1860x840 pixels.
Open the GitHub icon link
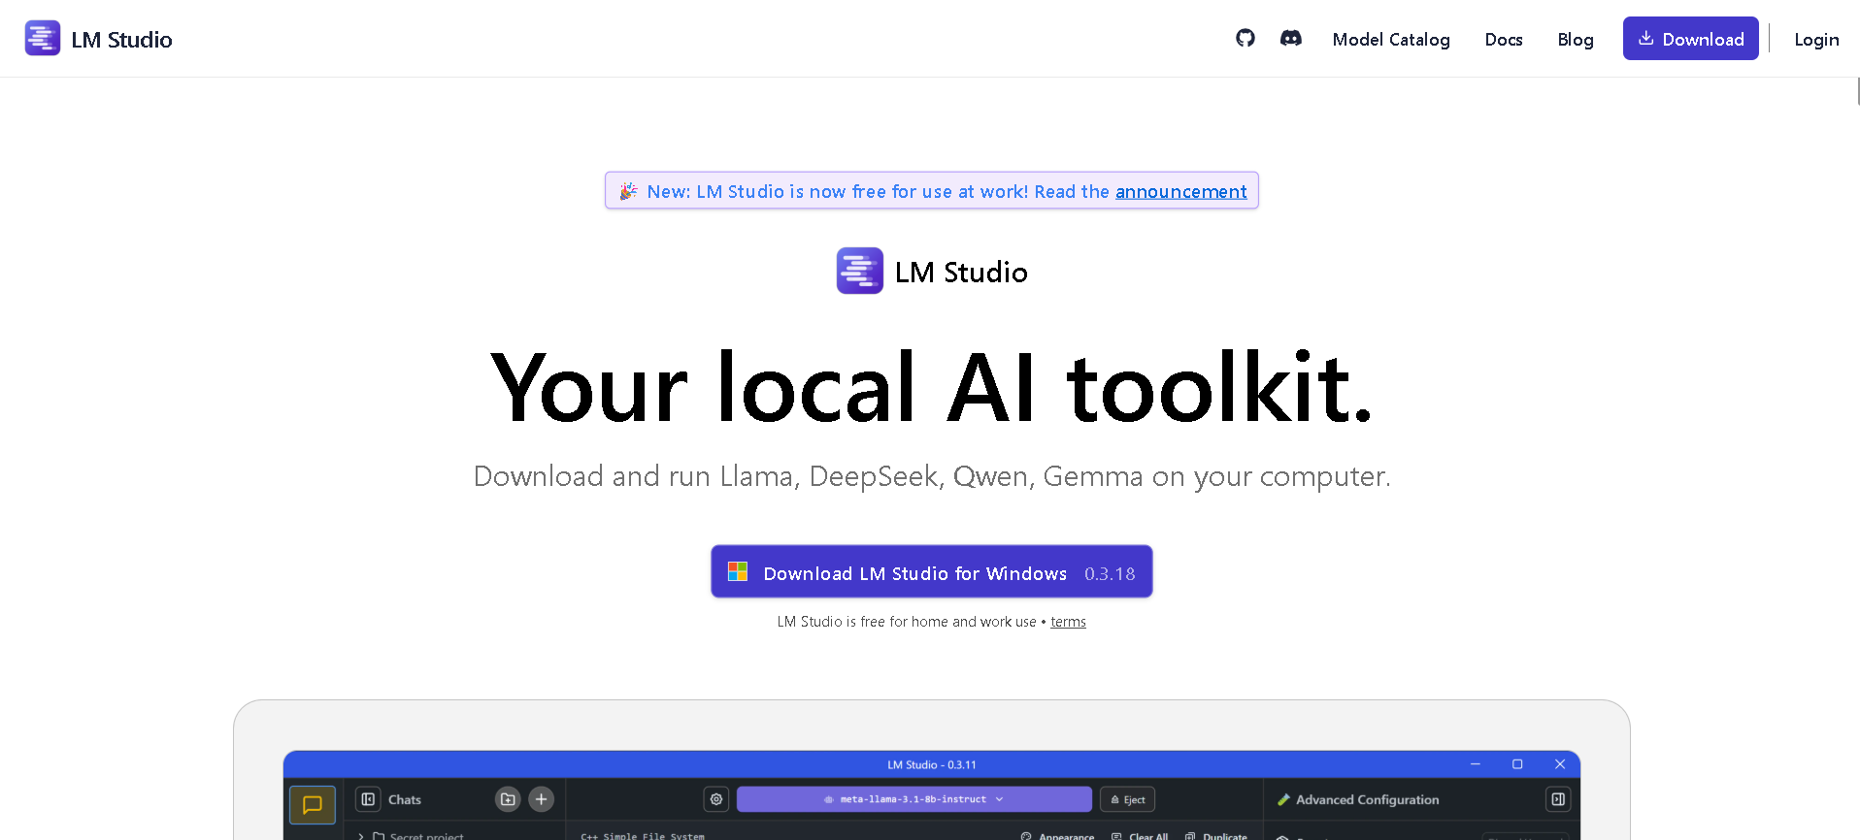(1246, 38)
